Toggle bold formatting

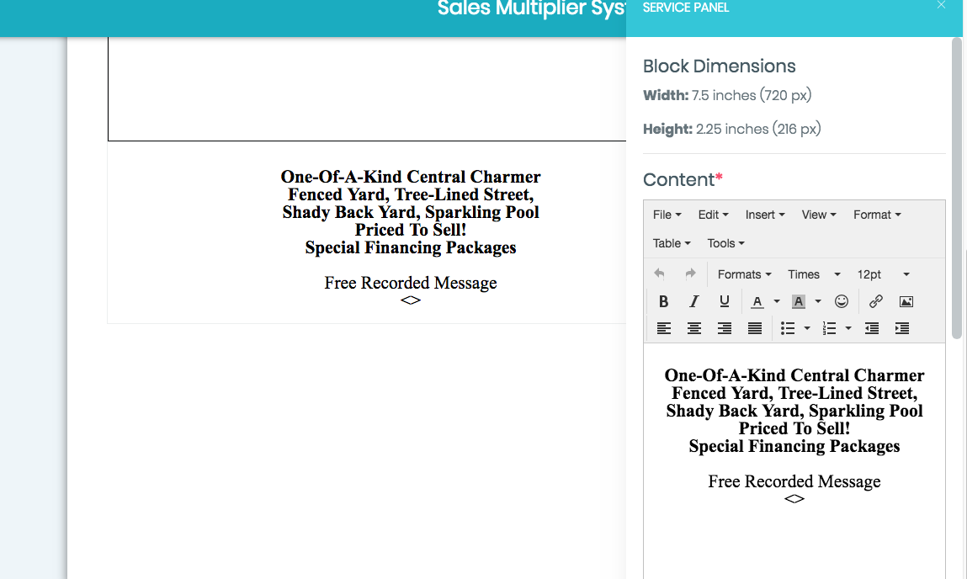663,301
